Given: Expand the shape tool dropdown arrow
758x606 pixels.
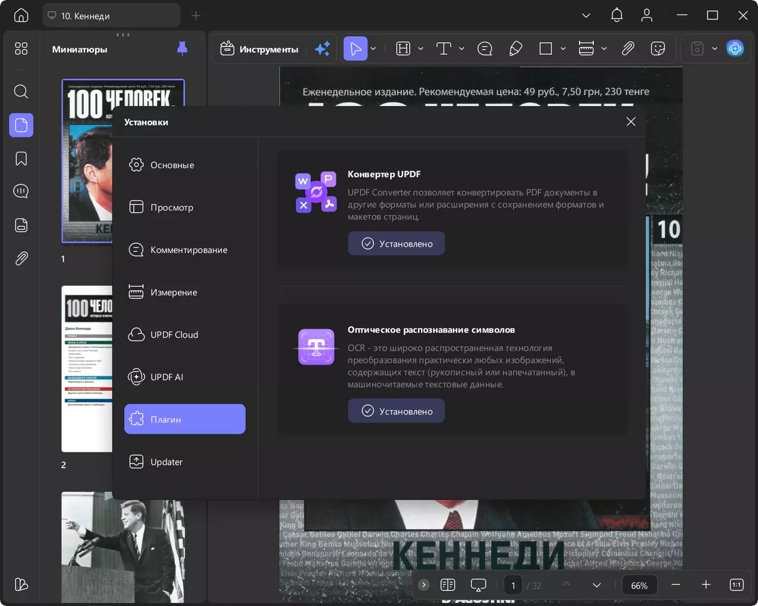Looking at the screenshot, I should (563, 49).
